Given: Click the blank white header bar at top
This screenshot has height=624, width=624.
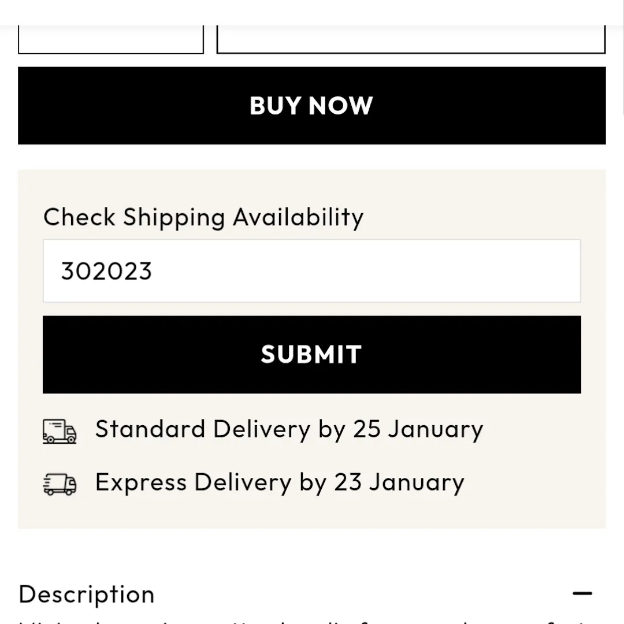Looking at the screenshot, I should [312, 12].
